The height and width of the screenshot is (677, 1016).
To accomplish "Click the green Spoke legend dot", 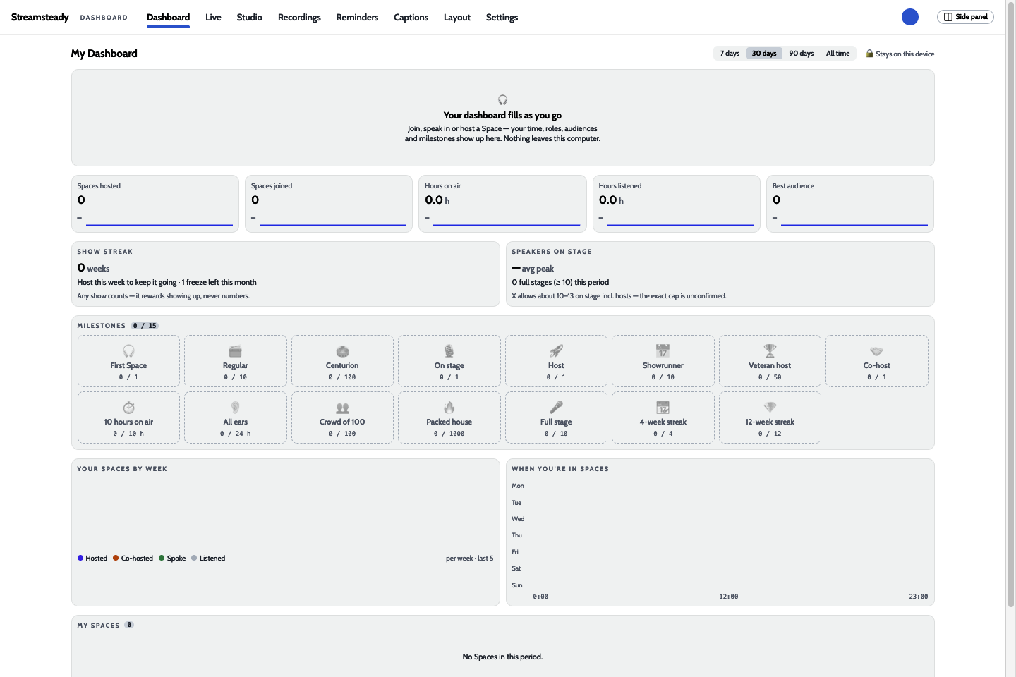I will click(162, 558).
